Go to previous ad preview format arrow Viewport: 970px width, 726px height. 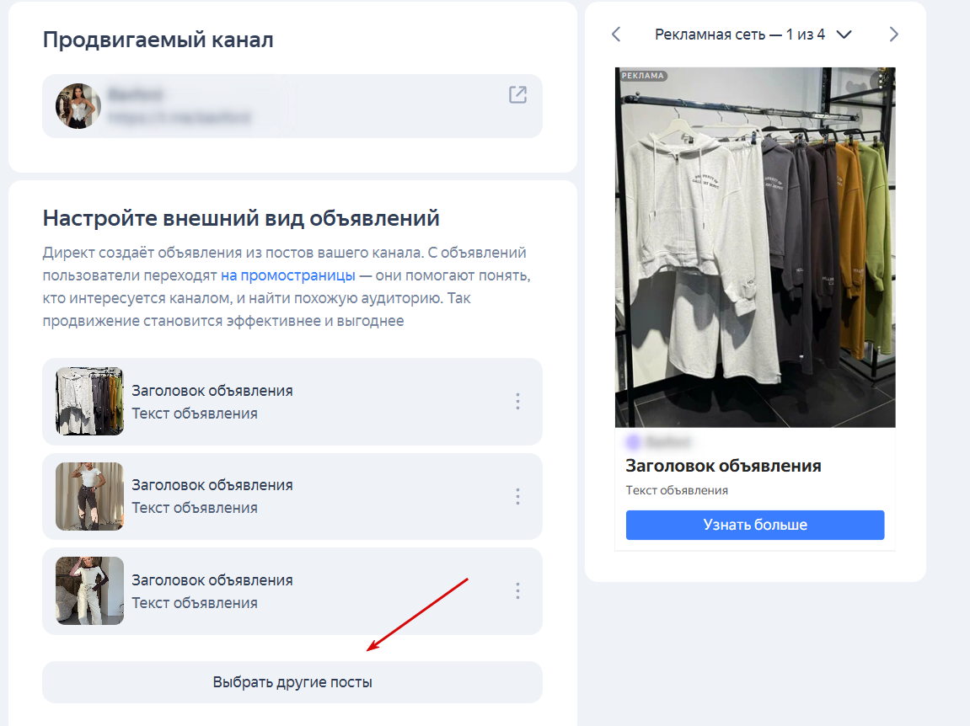pyautogui.click(x=616, y=35)
